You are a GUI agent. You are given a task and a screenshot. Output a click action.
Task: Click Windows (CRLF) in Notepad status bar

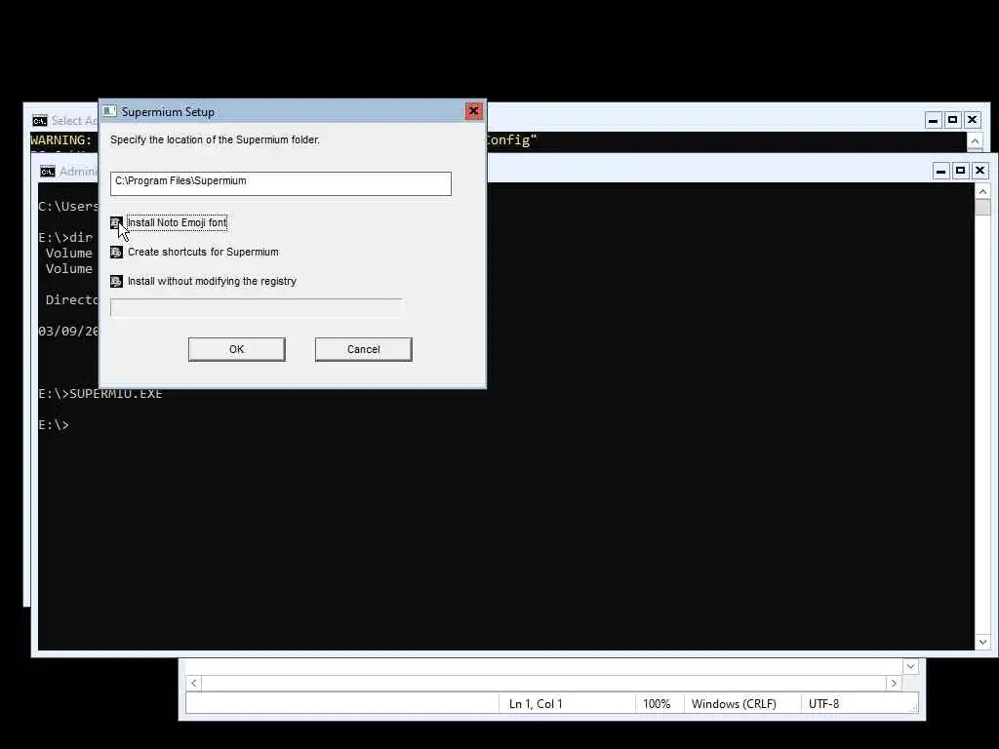(x=734, y=704)
